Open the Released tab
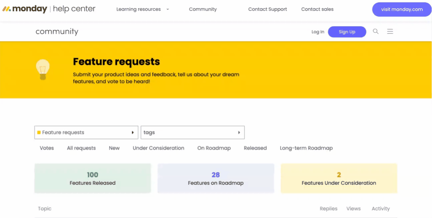Image resolution: width=432 pixels, height=218 pixels. pos(255,148)
